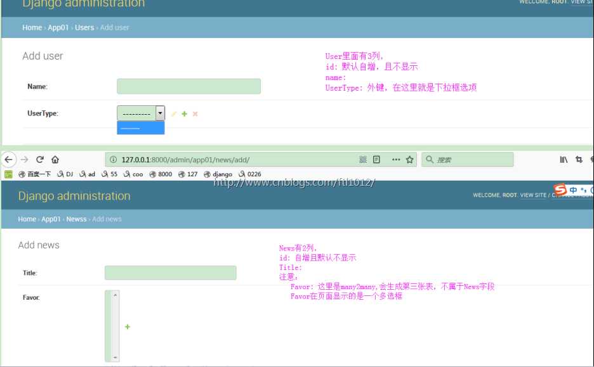The width and height of the screenshot is (594, 367).
Task: Click Home in Add user breadcrumb
Action: coord(32,28)
